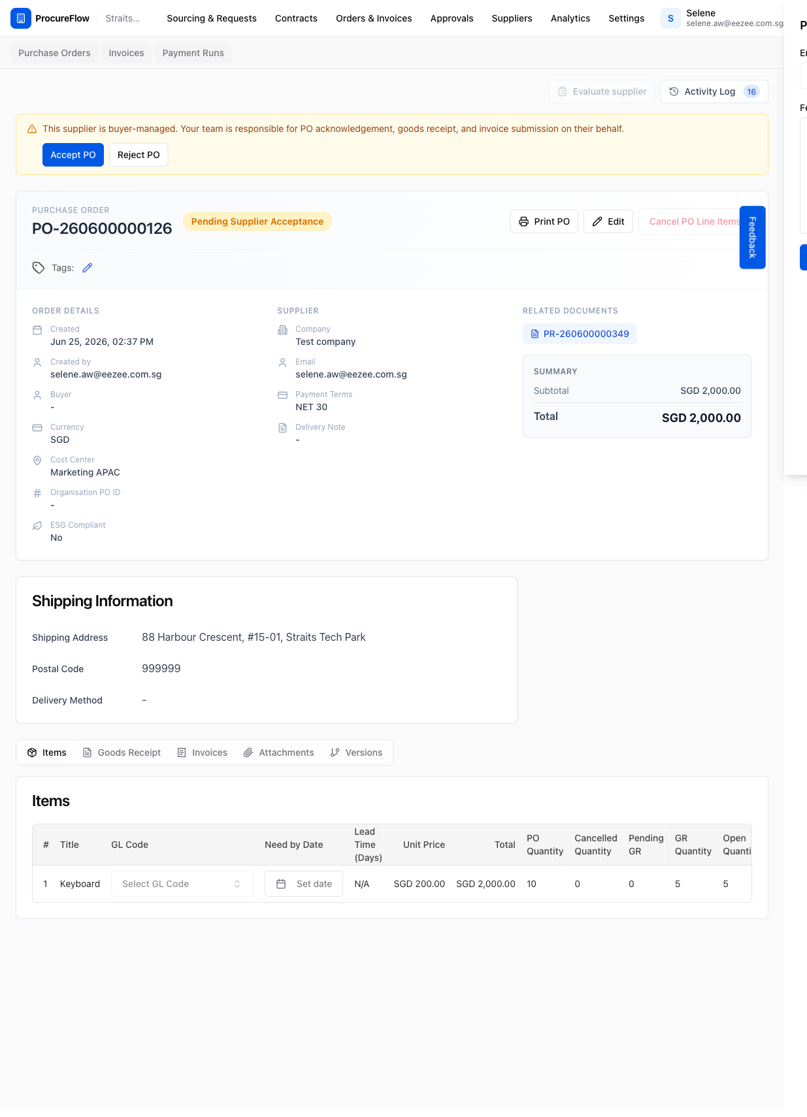The width and height of the screenshot is (807, 1117).
Task: Click the Evaluate supplier button
Action: [x=602, y=91]
